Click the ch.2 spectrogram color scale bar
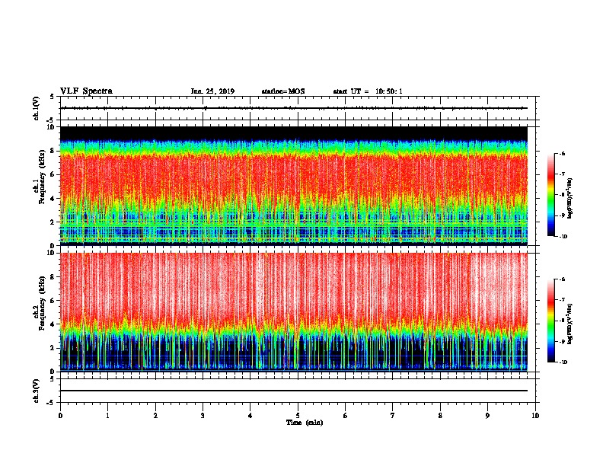Viewport: 603px width, 466px height. click(550, 321)
